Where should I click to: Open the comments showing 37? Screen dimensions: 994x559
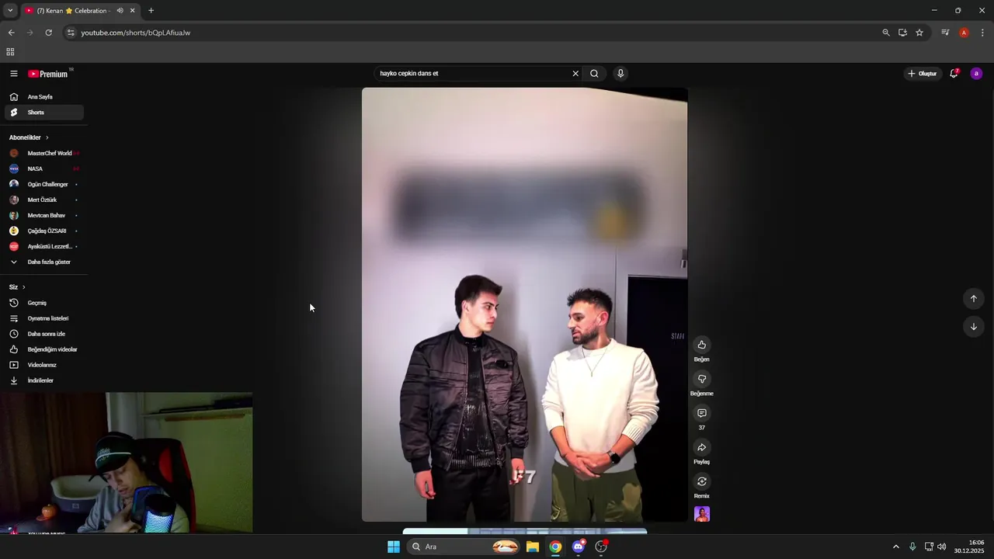[x=702, y=413]
